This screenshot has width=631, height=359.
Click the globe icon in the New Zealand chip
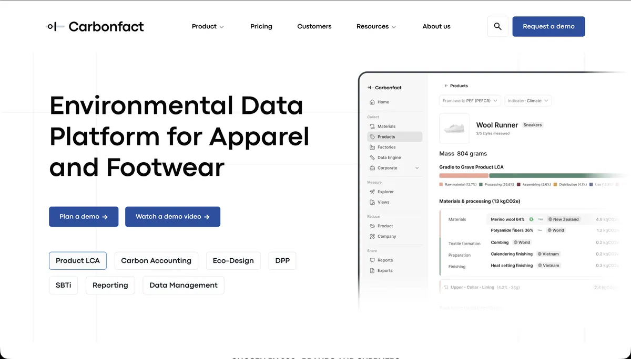click(550, 219)
